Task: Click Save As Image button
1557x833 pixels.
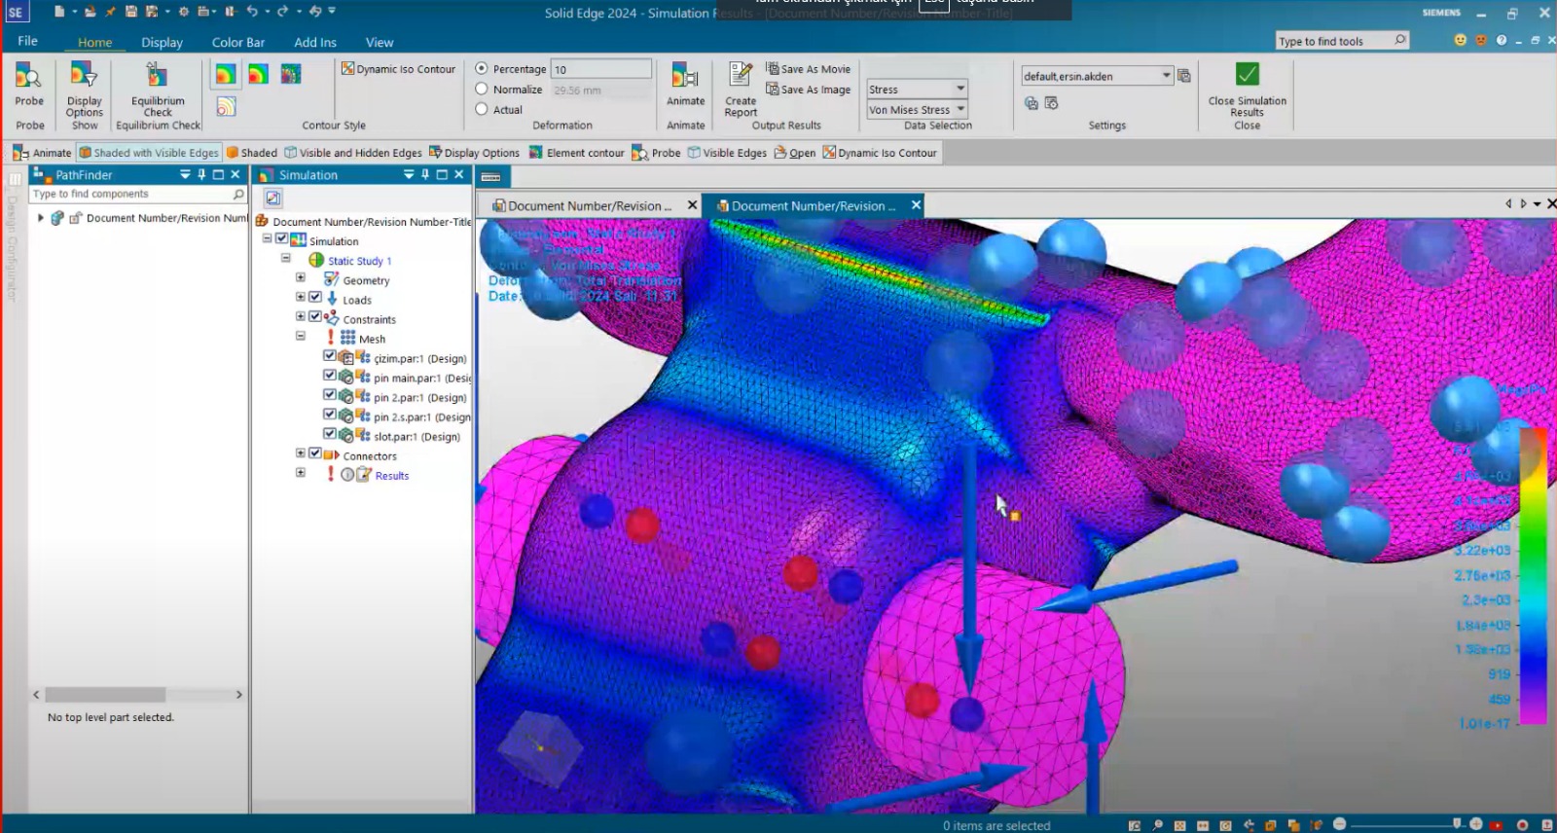Action: click(x=808, y=89)
